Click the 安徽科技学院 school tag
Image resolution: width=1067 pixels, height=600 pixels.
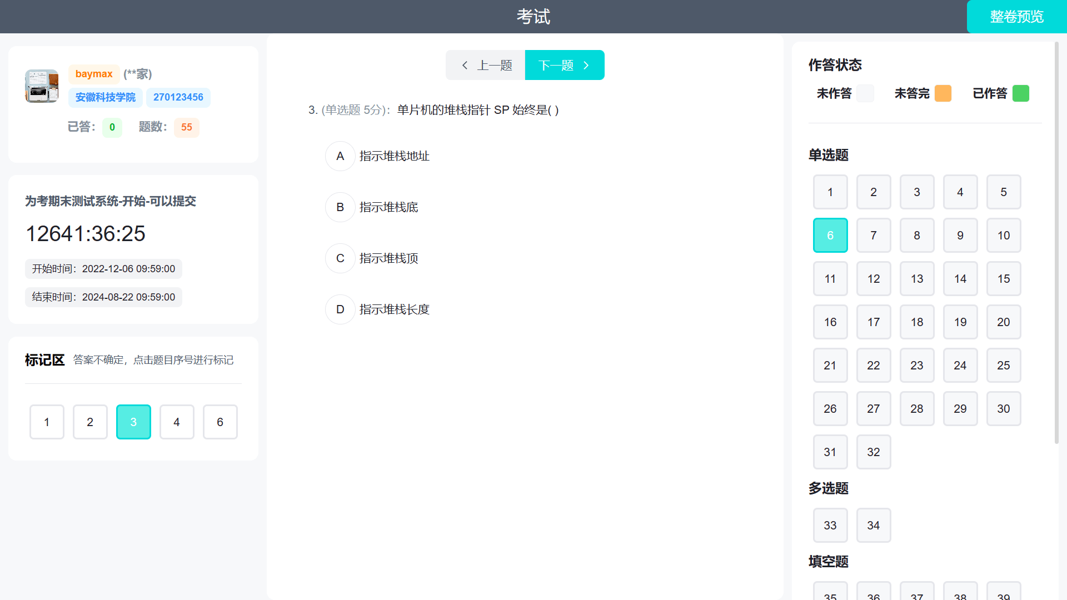106,97
